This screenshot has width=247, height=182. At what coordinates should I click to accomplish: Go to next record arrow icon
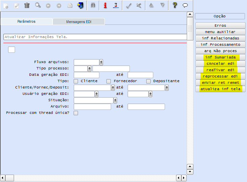pos(59,6)
